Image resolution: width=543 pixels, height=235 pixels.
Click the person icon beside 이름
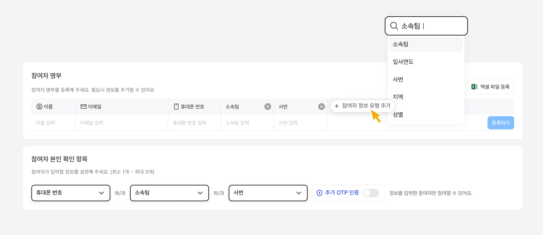[39, 107]
